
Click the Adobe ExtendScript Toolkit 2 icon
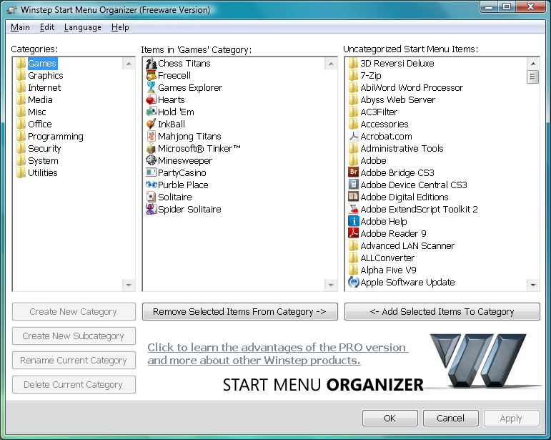click(353, 210)
